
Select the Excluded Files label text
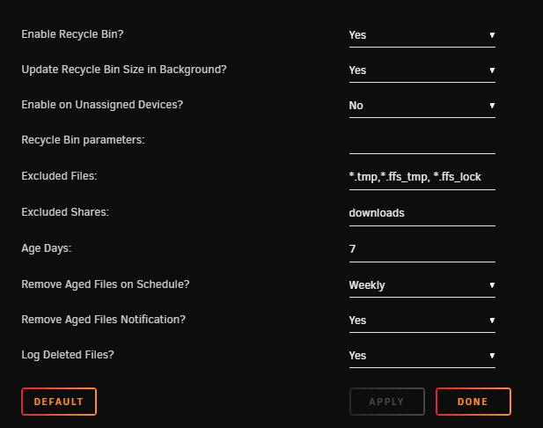(59, 176)
